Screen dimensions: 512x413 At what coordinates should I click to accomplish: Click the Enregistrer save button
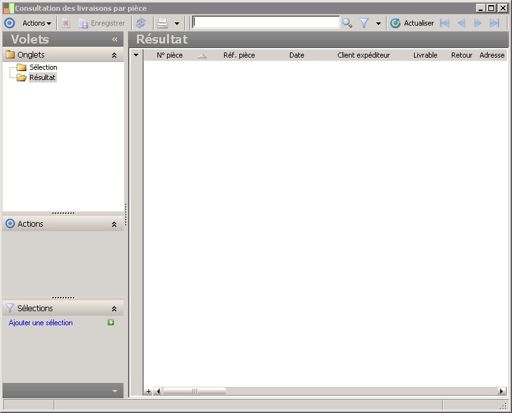click(102, 23)
